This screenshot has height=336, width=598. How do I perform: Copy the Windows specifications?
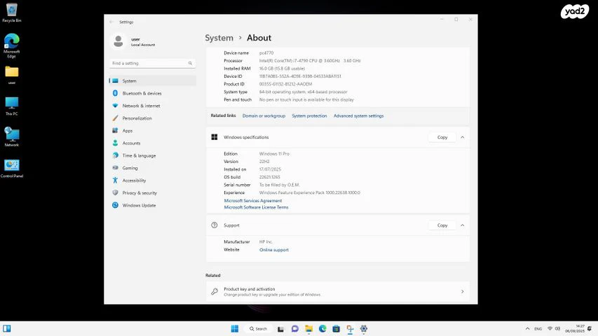(442, 137)
